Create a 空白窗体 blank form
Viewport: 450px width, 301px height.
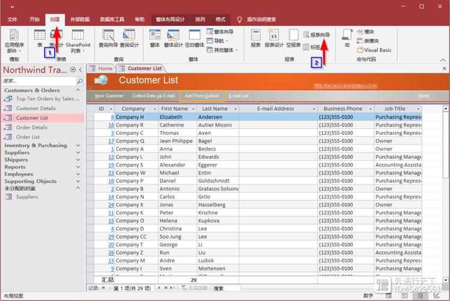tap(194, 38)
